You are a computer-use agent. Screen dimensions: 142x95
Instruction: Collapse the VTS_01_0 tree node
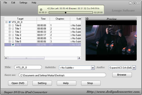tap(6, 22)
